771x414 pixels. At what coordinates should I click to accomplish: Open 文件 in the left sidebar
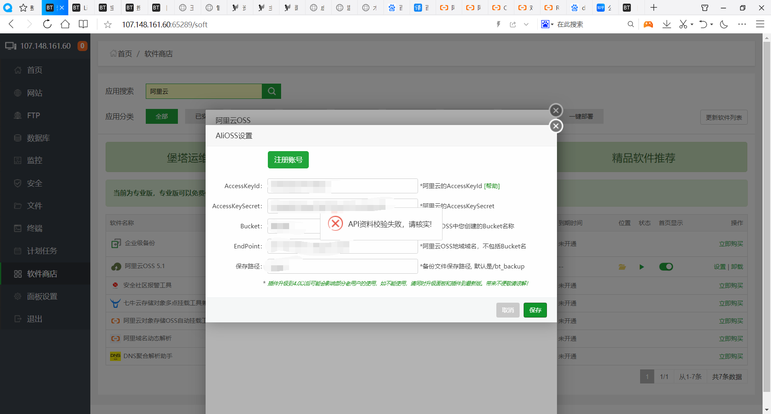coord(35,206)
